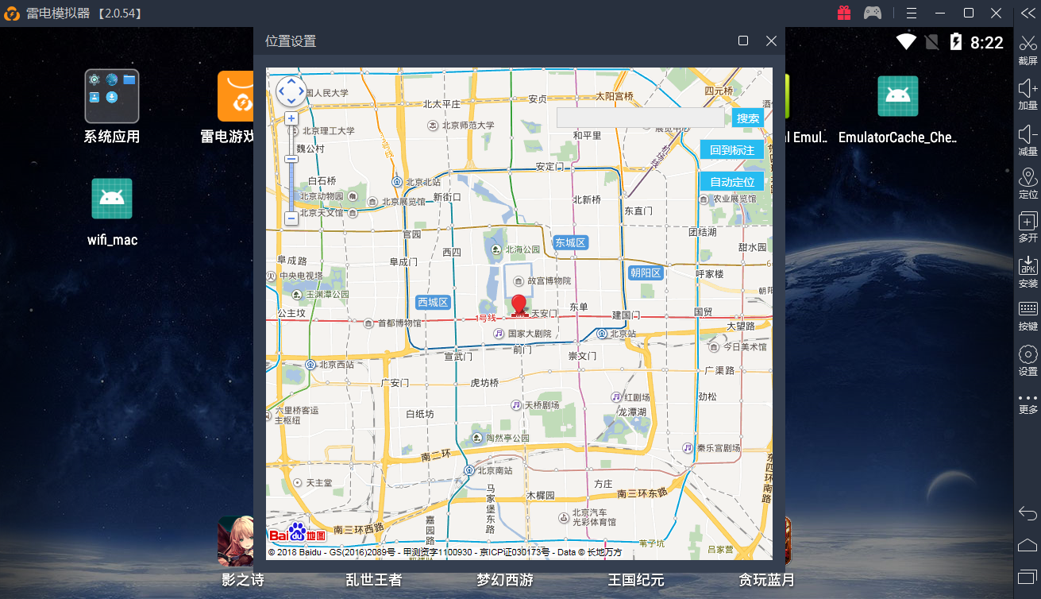The width and height of the screenshot is (1041, 599).
Task: Click the 梦幻西游 app label
Action: (505, 580)
